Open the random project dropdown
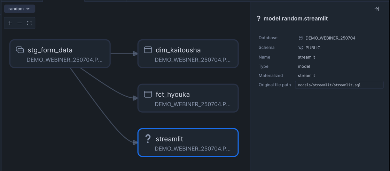Screen dimensions: 390x171 tap(19, 9)
